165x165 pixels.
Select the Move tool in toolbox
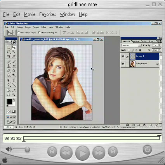(14, 48)
